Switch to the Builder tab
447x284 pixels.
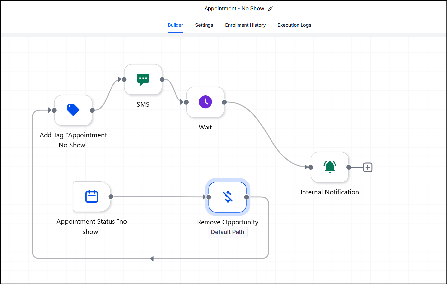coord(176,25)
